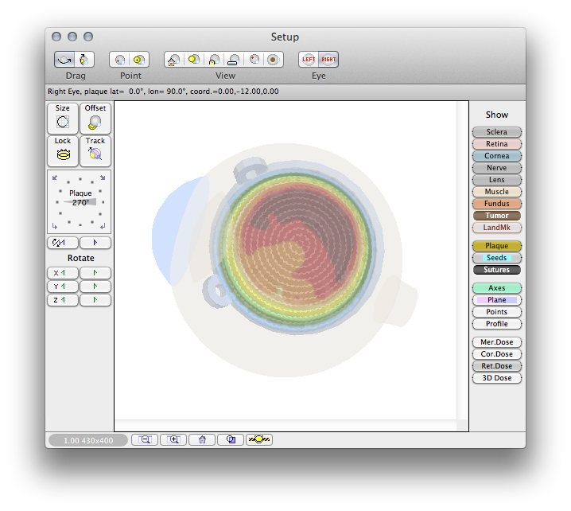
Task: Click the plaque 270° angle dial
Action: (x=80, y=202)
